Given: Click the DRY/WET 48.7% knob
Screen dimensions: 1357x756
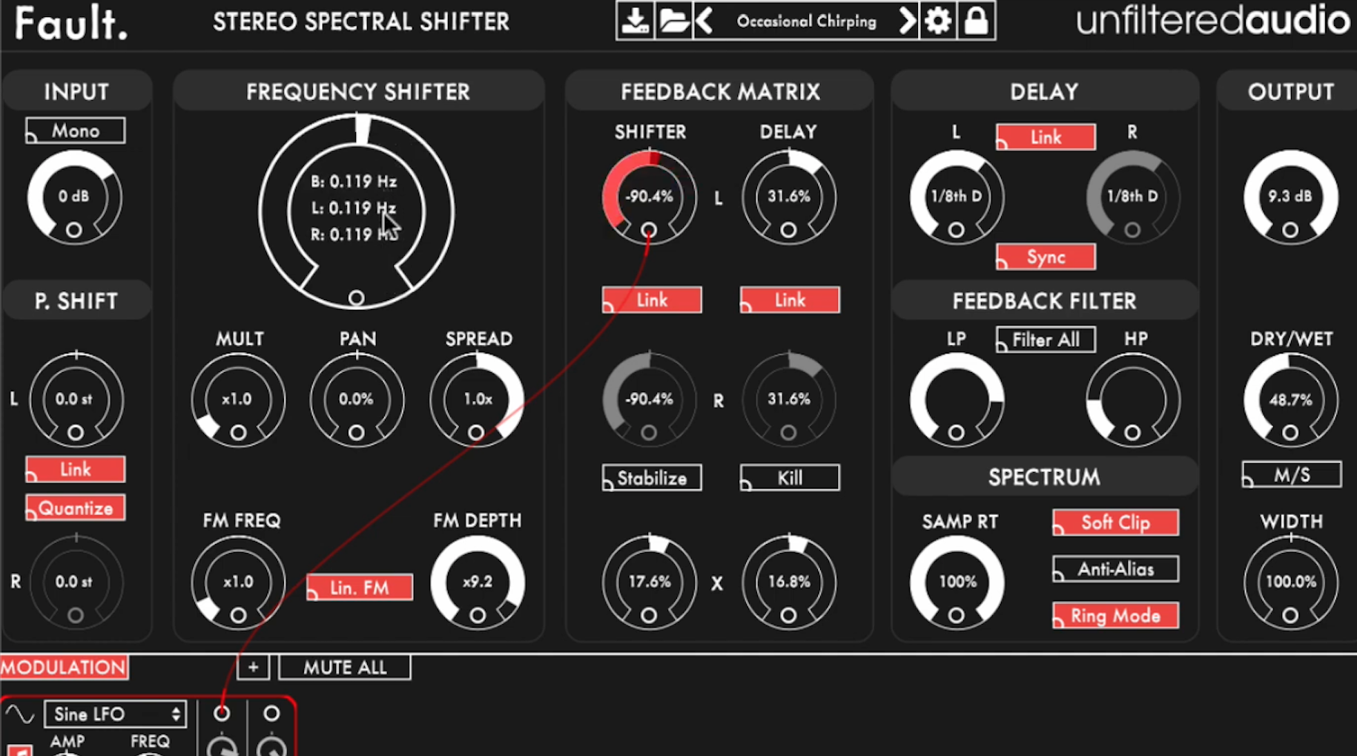Looking at the screenshot, I should 1290,399.
